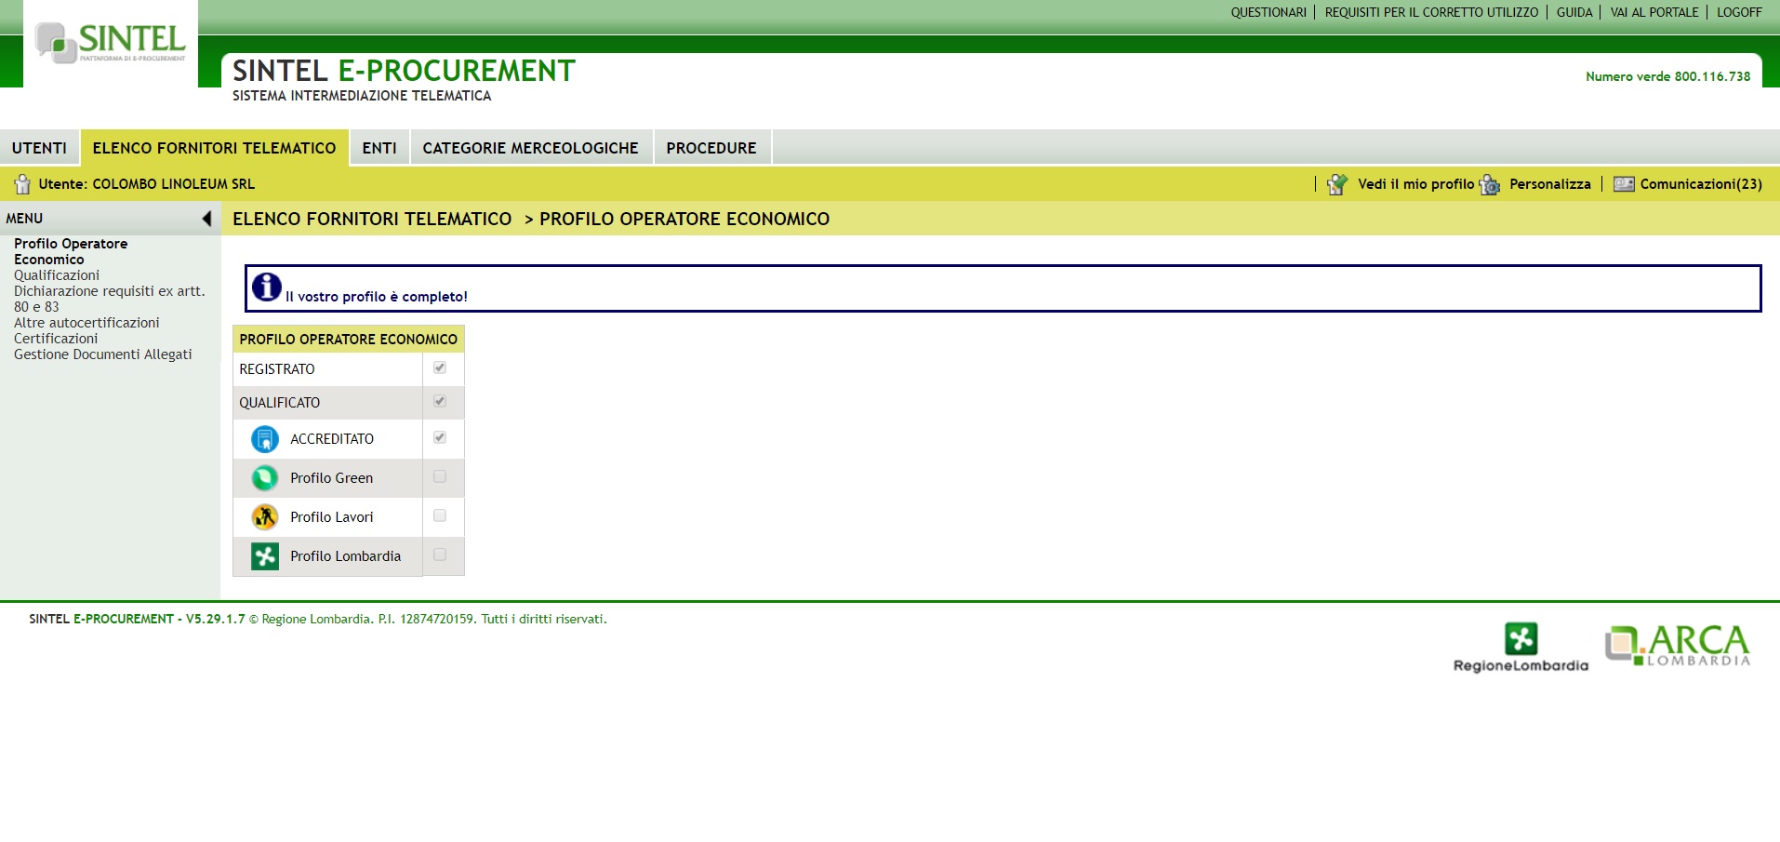Click the Profilo Lombardia green rose icon
The height and width of the screenshot is (842, 1780).
[265, 556]
